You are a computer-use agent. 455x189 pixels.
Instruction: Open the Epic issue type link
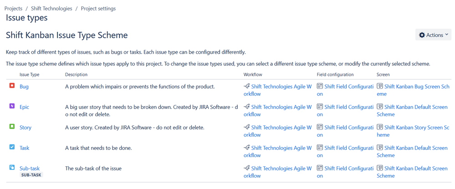click(25, 107)
